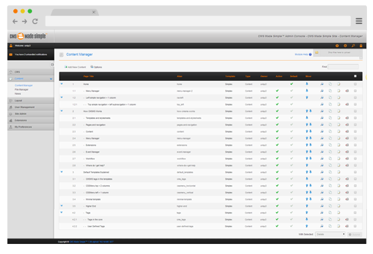Image resolution: width=373 pixels, height=254 pixels.
Task: Toggle the Active checkmark for Menu Manager row
Action: [277, 91]
